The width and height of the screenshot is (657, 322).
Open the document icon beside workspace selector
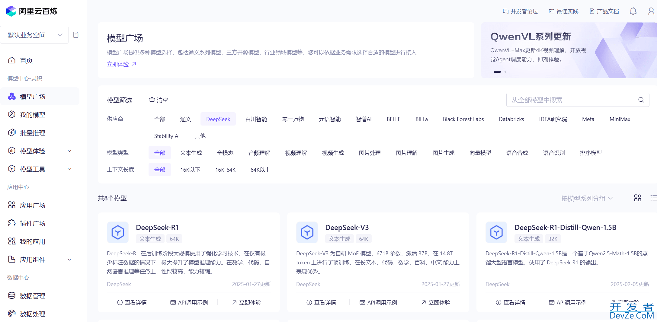[76, 35]
